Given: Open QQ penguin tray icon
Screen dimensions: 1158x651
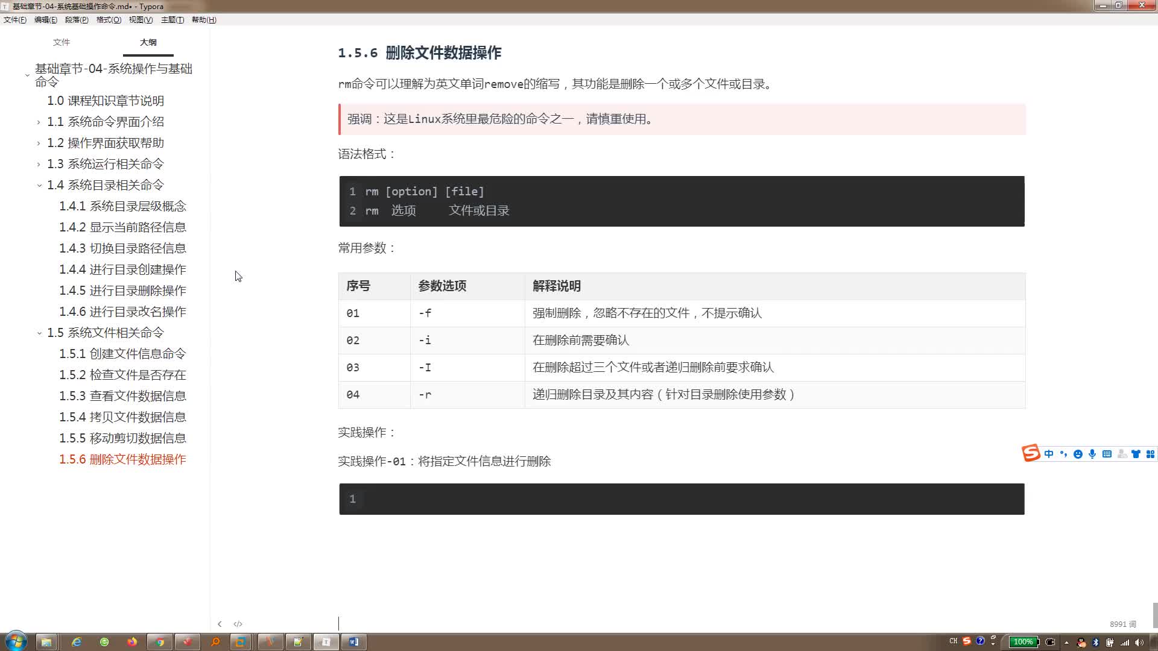Looking at the screenshot, I should tap(1081, 642).
